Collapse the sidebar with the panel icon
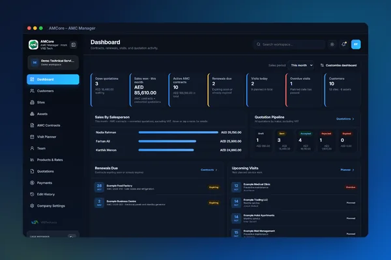 click(73, 45)
